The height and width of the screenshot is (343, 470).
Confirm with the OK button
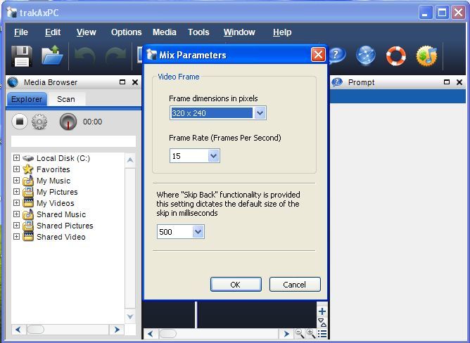click(236, 284)
